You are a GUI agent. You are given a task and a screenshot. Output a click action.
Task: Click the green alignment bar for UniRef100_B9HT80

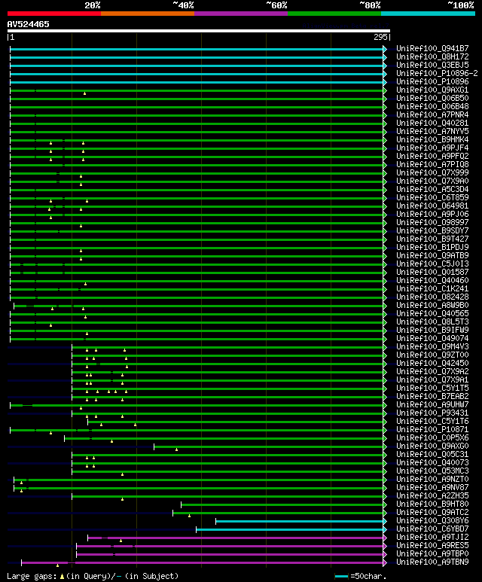[282, 504]
